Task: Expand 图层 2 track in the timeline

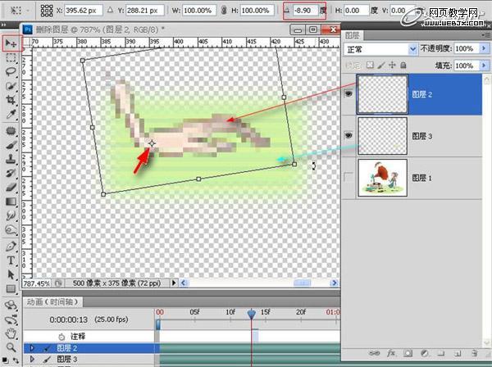Action: pyautogui.click(x=32, y=348)
